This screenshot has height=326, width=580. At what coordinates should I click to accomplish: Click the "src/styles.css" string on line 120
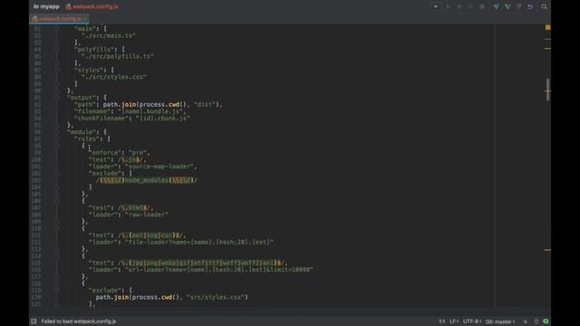pyautogui.click(x=216, y=297)
